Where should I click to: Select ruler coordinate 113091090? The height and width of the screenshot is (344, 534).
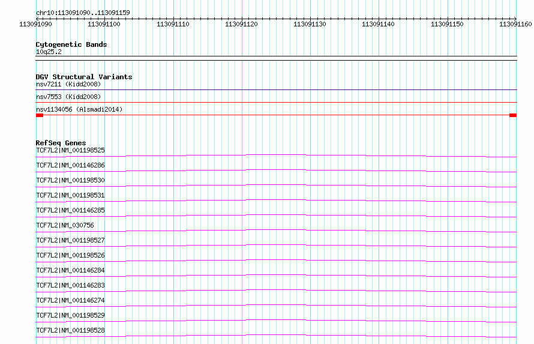(35, 24)
